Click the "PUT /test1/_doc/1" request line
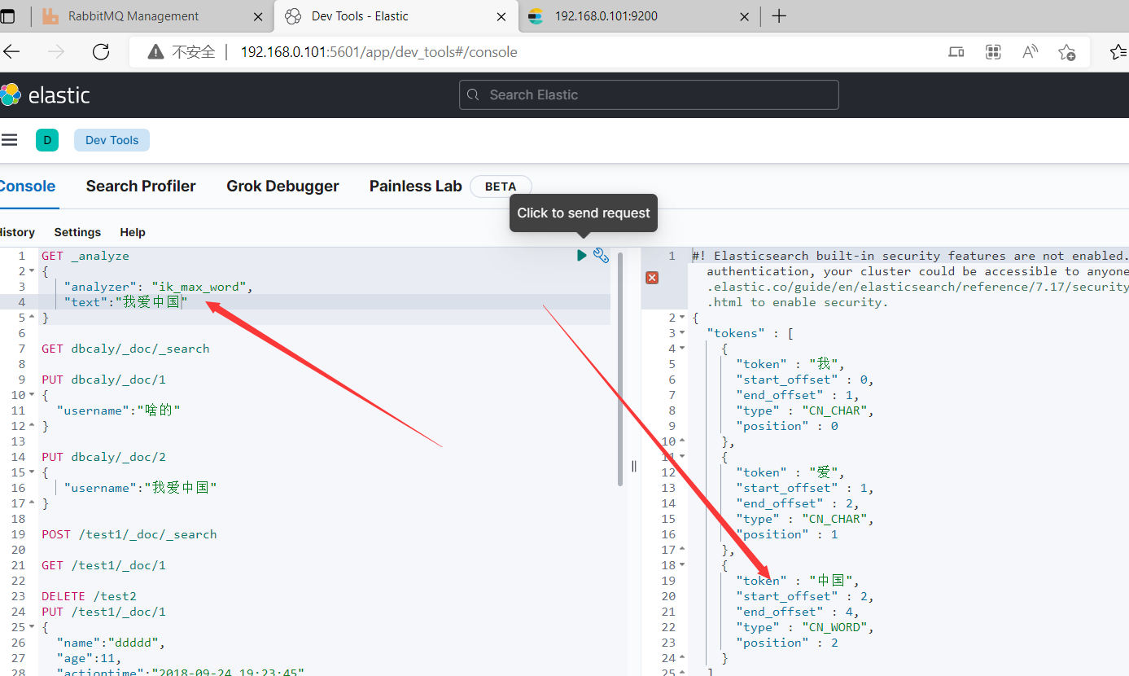The width and height of the screenshot is (1129, 676). click(x=103, y=612)
